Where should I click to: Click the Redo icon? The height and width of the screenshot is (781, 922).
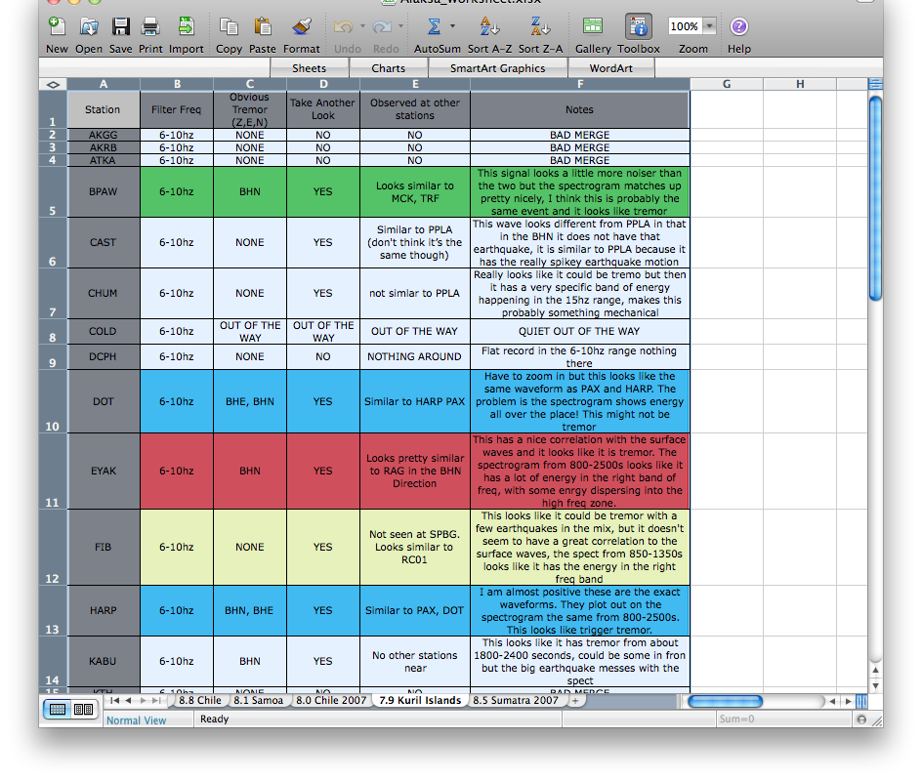tap(382, 26)
